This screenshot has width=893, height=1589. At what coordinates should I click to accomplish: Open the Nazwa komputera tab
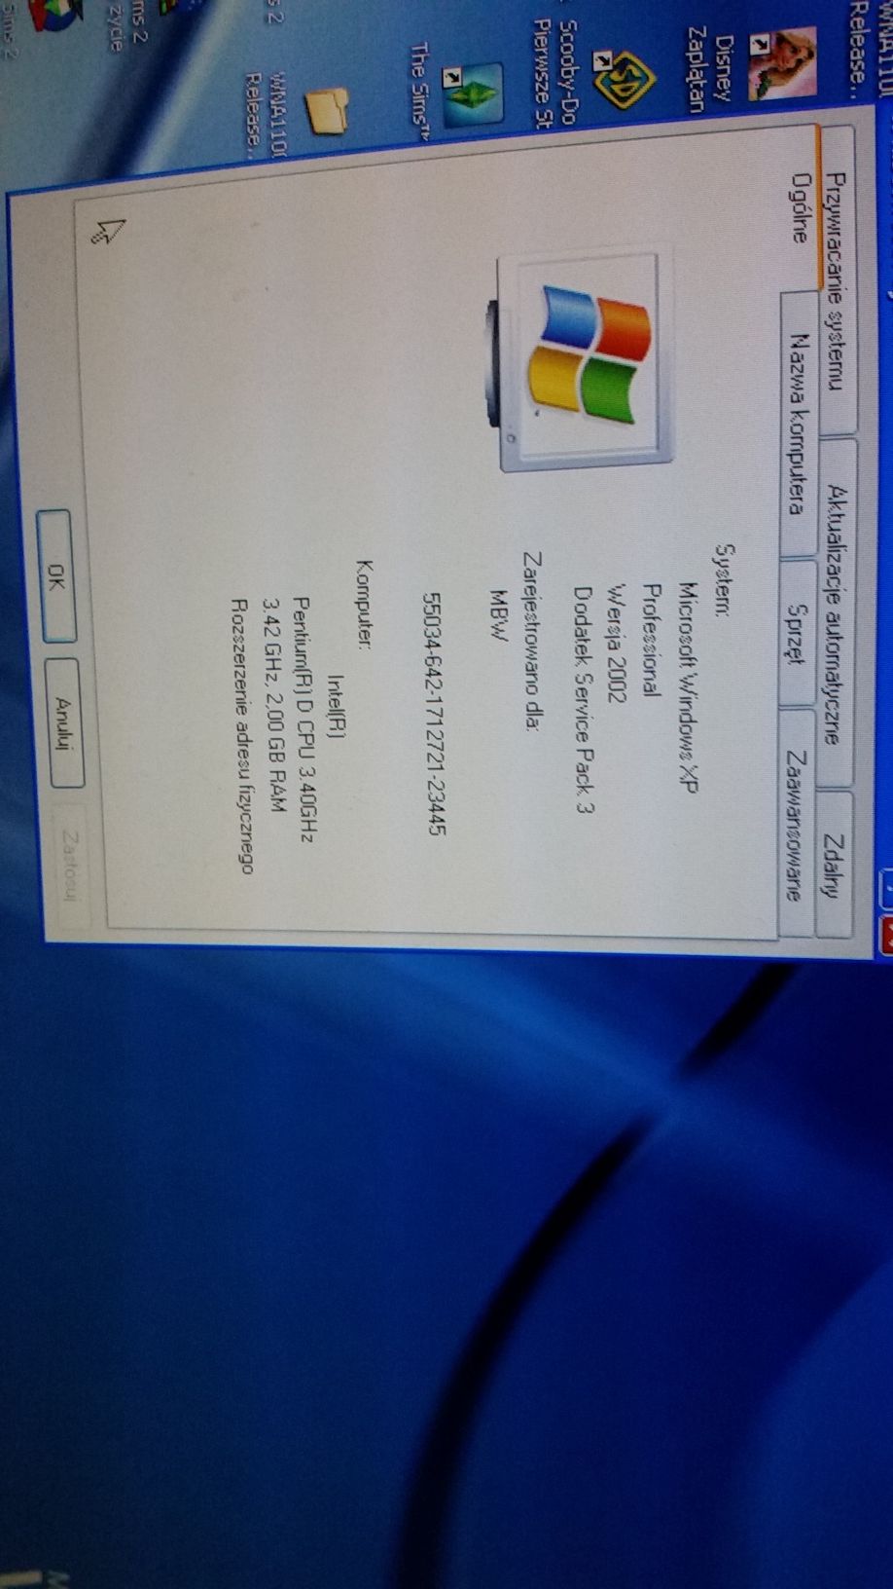[799, 424]
